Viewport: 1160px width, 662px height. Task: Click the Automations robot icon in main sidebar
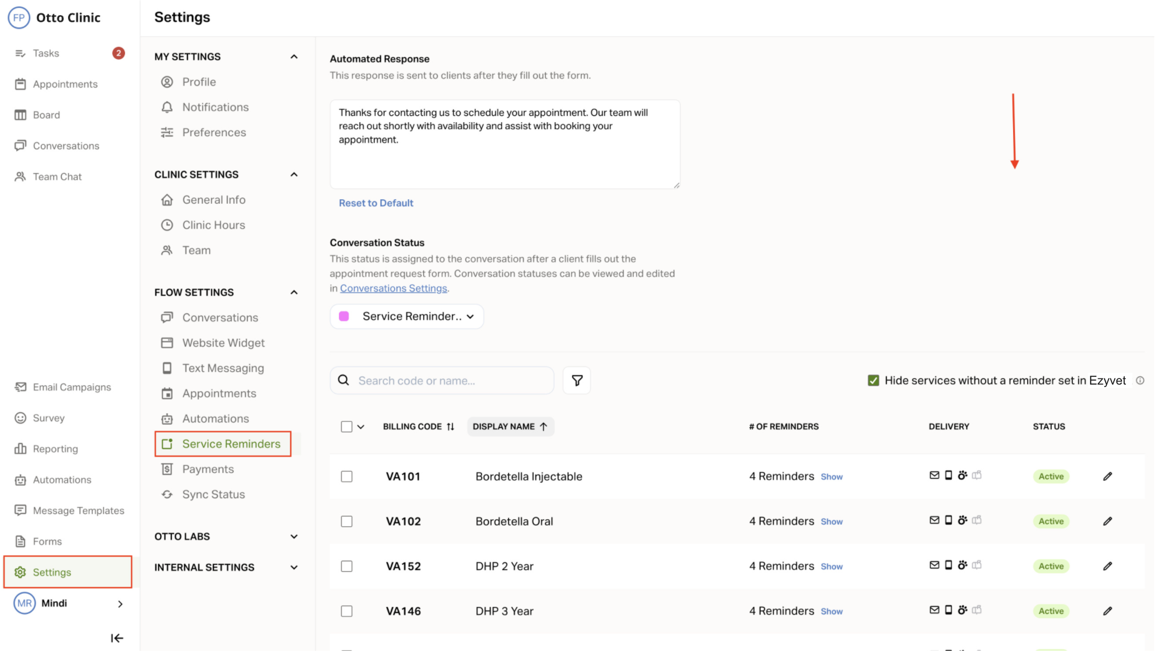[x=20, y=479]
